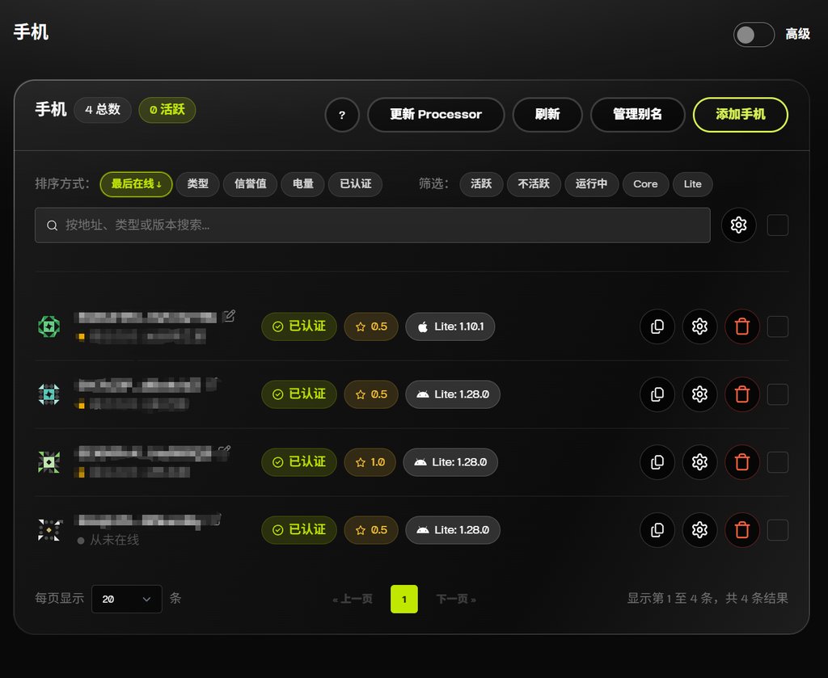
Task: Open settings gear for 1.0 rated phone
Action: pos(699,462)
